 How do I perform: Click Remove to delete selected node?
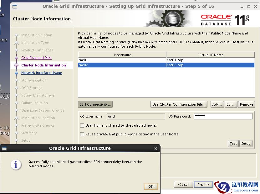tap(247, 104)
